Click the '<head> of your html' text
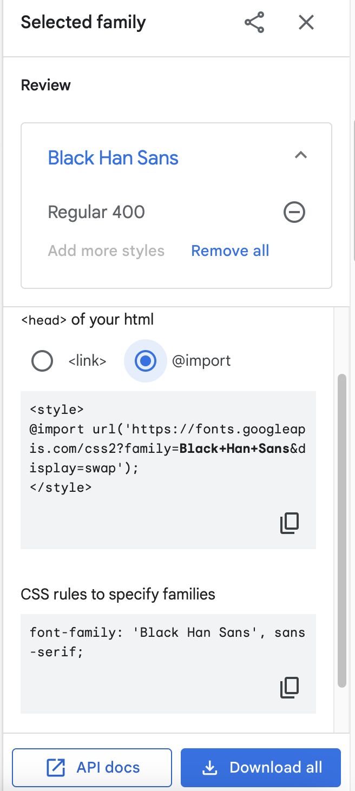This screenshot has width=355, height=791. [x=87, y=320]
